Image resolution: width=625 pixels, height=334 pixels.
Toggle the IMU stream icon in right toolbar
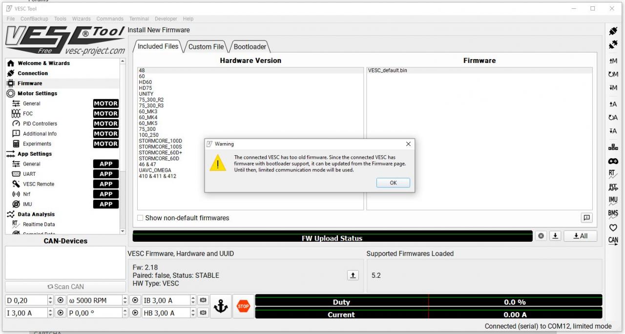coord(613,200)
